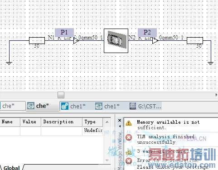This screenshot has width=218, height=170.
Task: Open the G:\CST... table tab
Action: click(145, 107)
